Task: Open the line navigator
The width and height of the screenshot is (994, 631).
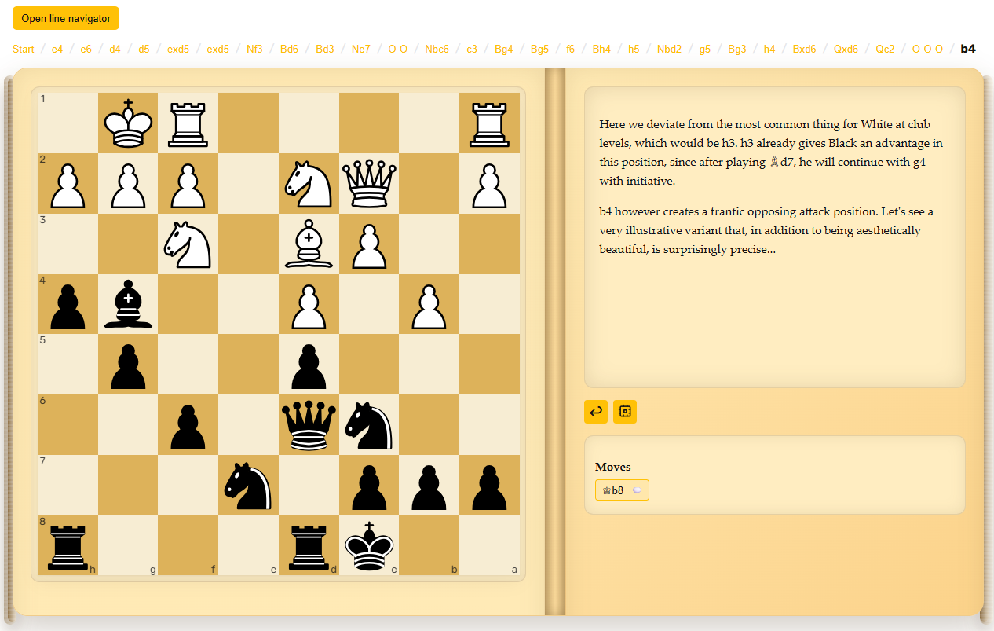Action: coord(66,18)
